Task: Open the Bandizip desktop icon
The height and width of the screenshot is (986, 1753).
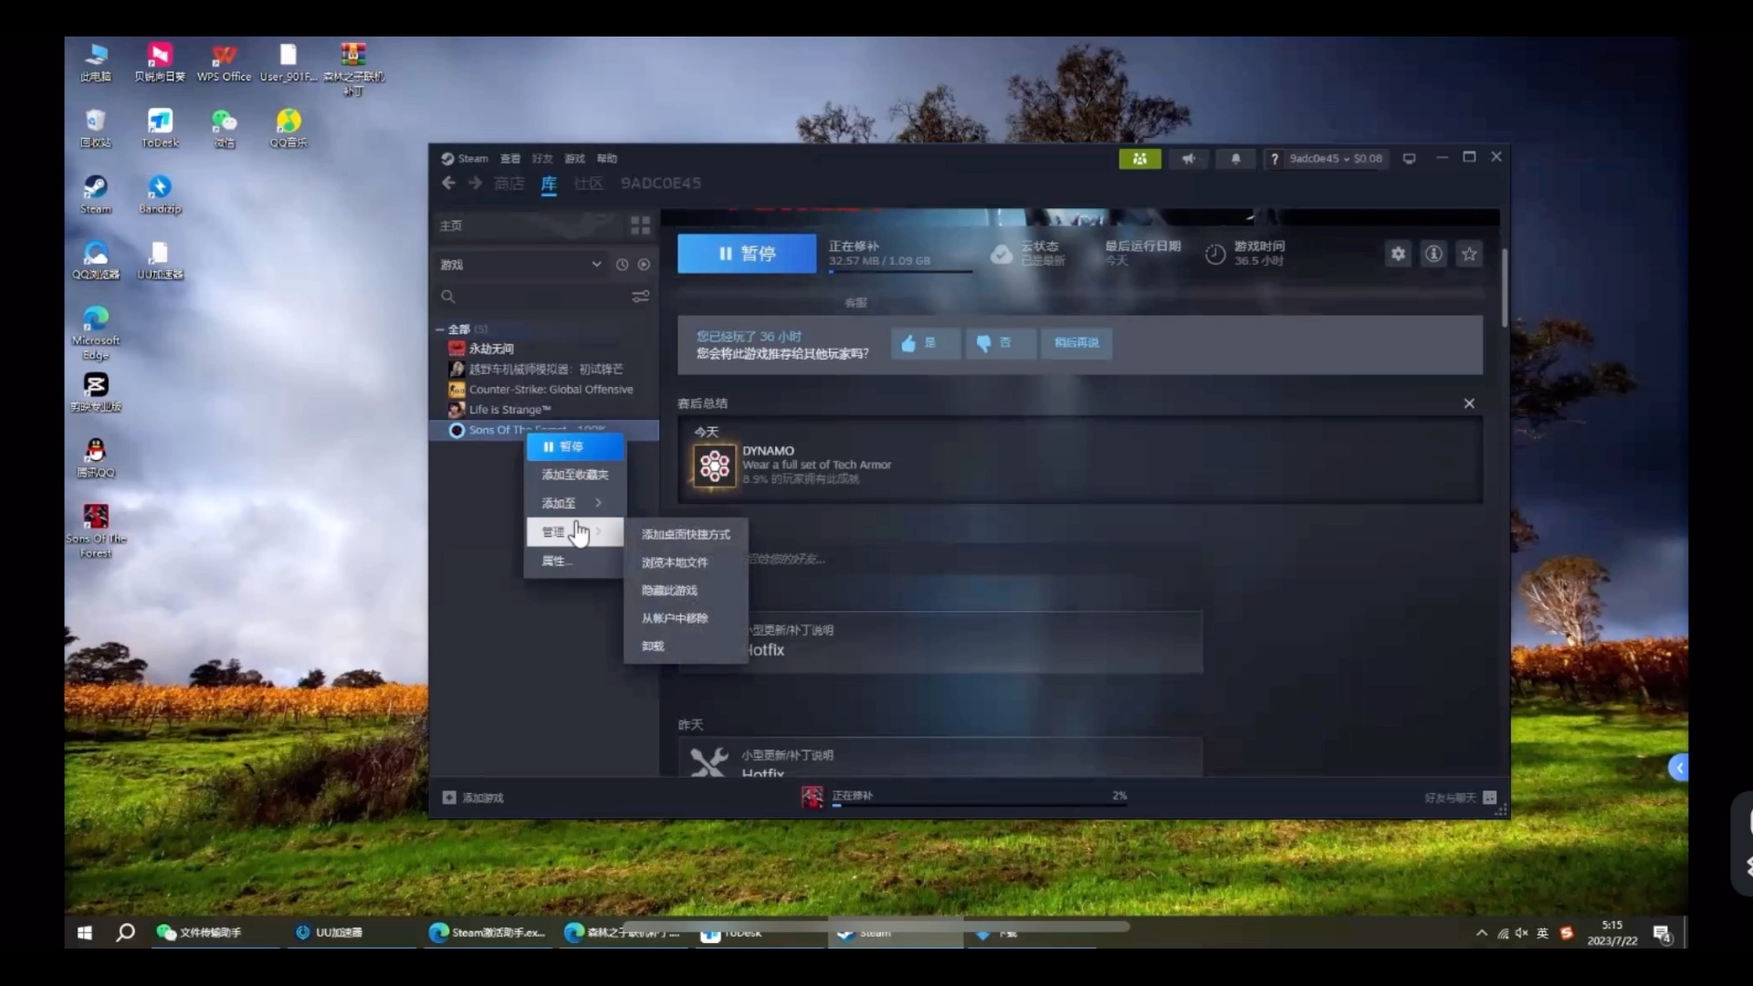Action: 160,194
